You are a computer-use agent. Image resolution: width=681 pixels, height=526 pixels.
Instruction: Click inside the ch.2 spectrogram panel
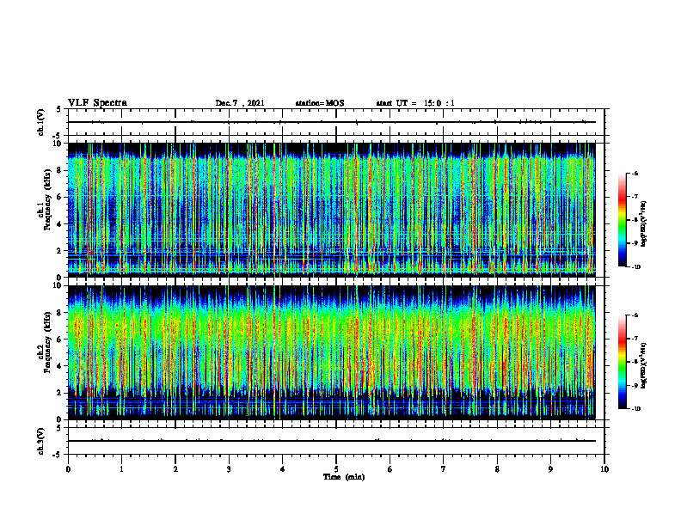(331, 352)
